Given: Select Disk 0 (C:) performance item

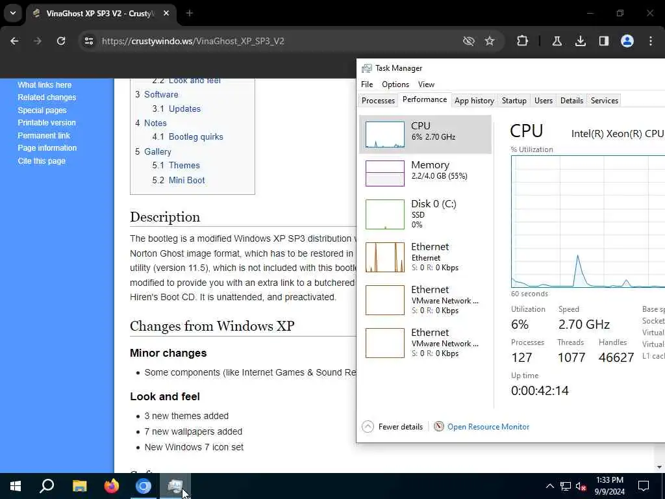Looking at the screenshot, I should (425, 214).
